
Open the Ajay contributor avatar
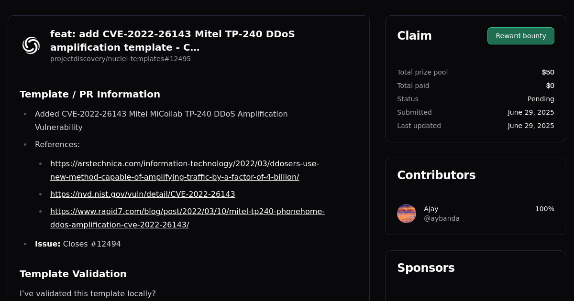click(x=406, y=214)
